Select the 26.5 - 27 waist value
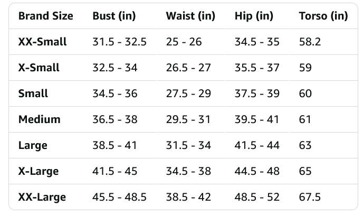The height and width of the screenshot is (216, 363). tap(188, 68)
